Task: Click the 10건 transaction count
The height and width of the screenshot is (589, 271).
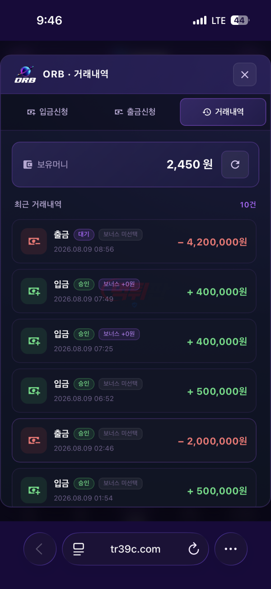Action: (248, 205)
